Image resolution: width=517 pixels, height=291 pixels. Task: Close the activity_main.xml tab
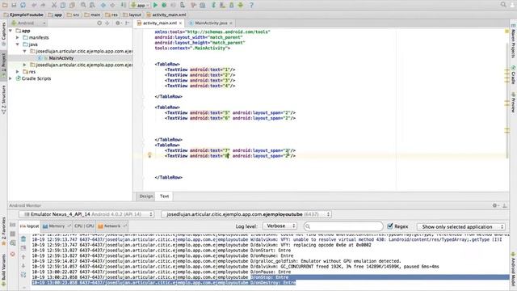coord(180,23)
